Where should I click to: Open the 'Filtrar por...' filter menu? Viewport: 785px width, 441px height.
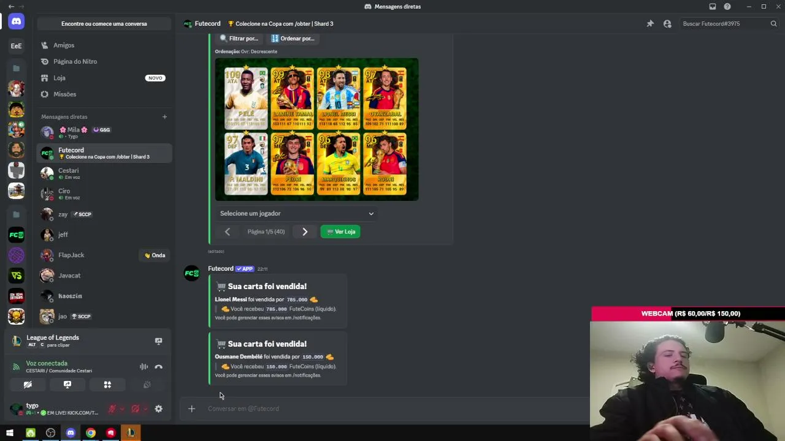(x=239, y=39)
